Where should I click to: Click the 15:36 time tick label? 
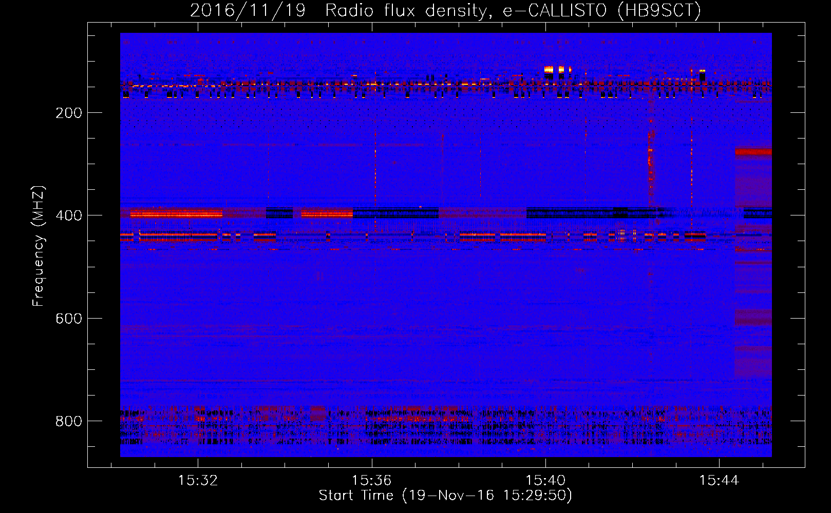point(371,481)
